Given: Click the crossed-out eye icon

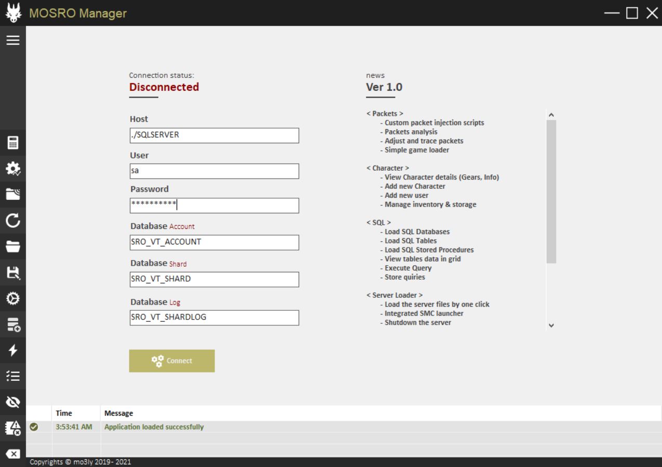Looking at the screenshot, I should coord(12,402).
